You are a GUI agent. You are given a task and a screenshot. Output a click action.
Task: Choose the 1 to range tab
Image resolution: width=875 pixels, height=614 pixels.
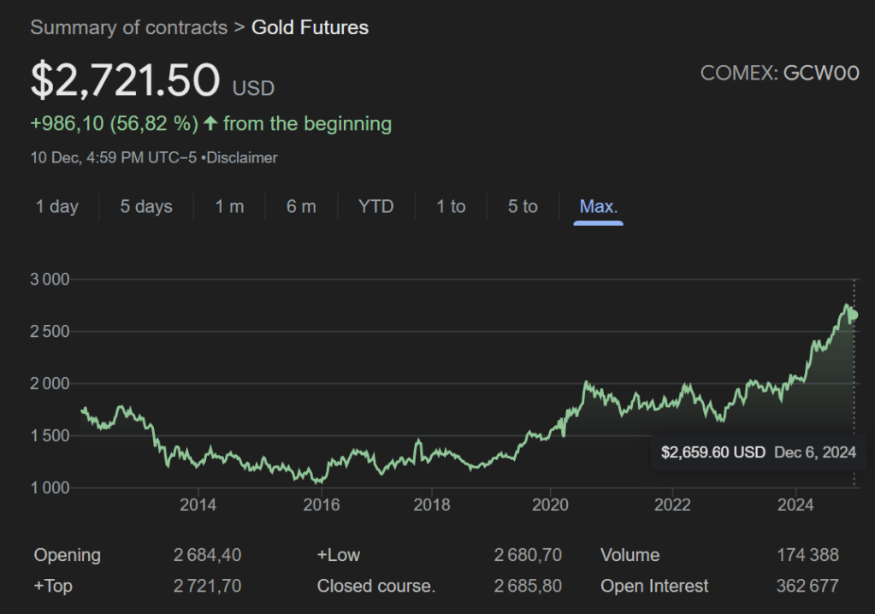[x=451, y=206]
